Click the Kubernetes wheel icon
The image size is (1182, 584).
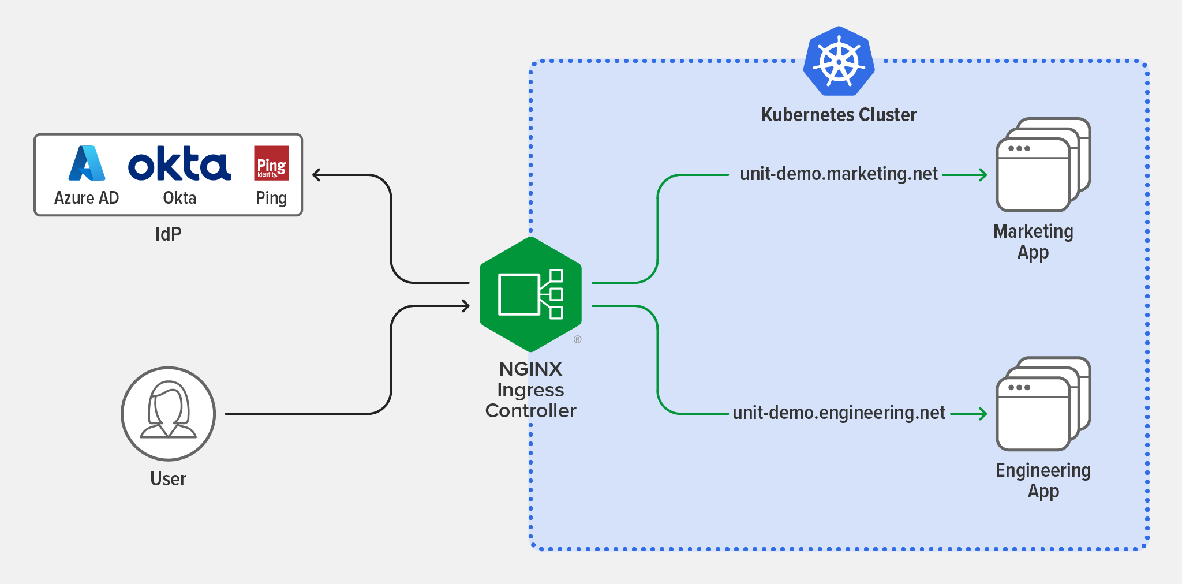tap(839, 61)
